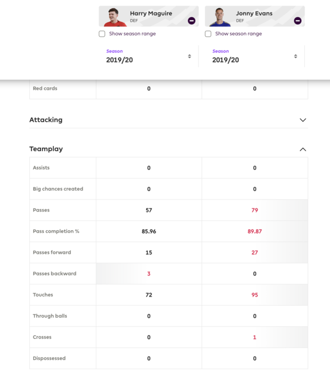Select the Crosses row label
The width and height of the screenshot is (330, 377).
point(42,337)
